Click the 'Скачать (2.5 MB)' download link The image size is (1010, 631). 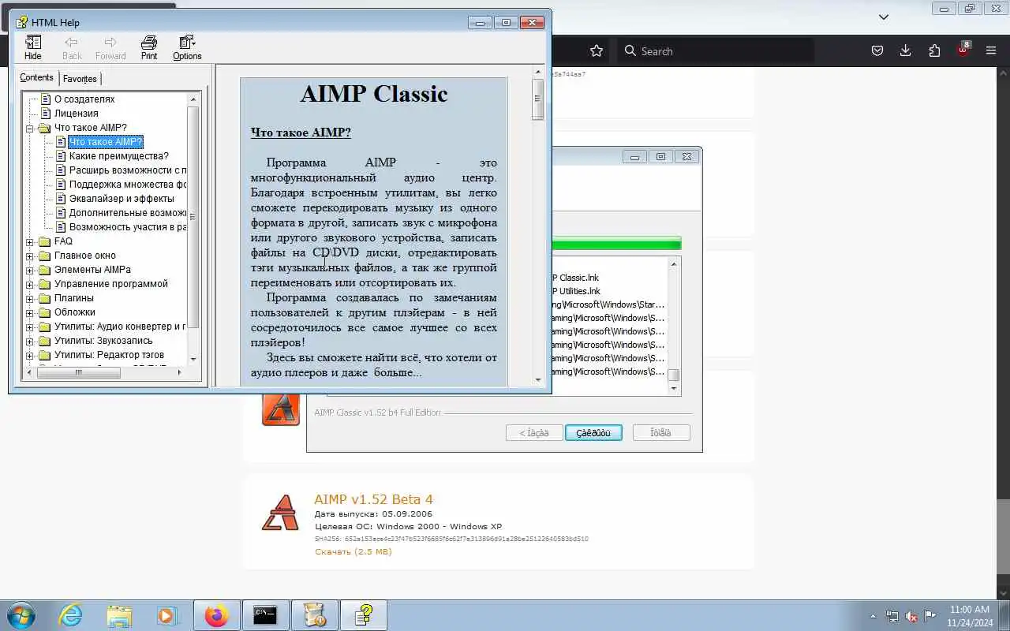click(x=353, y=551)
